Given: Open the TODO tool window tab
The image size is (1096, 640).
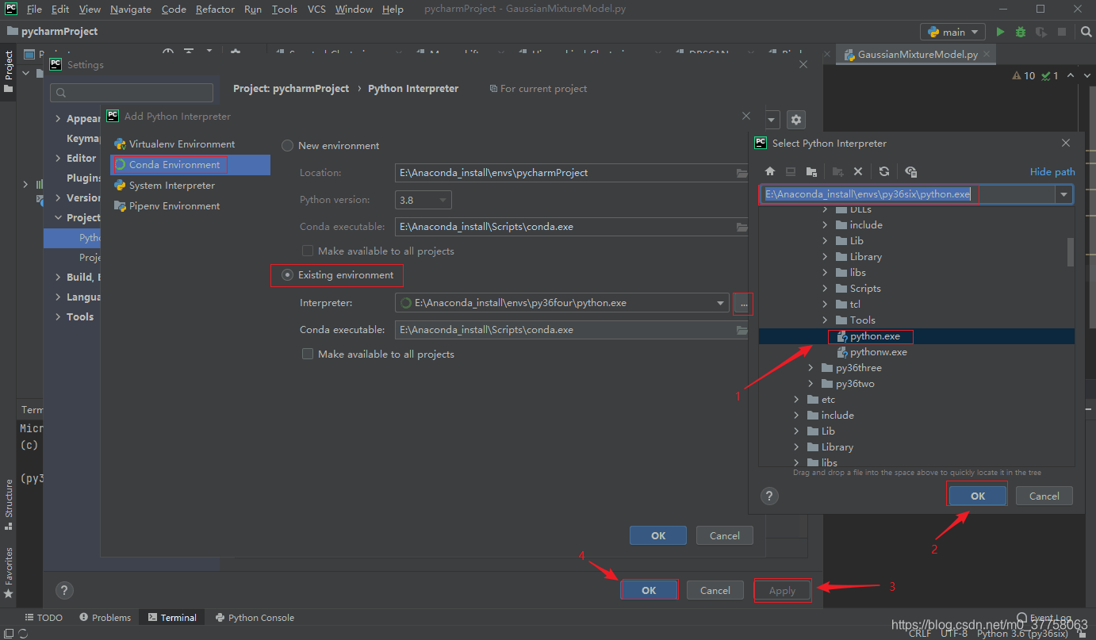Looking at the screenshot, I should 44,618.
